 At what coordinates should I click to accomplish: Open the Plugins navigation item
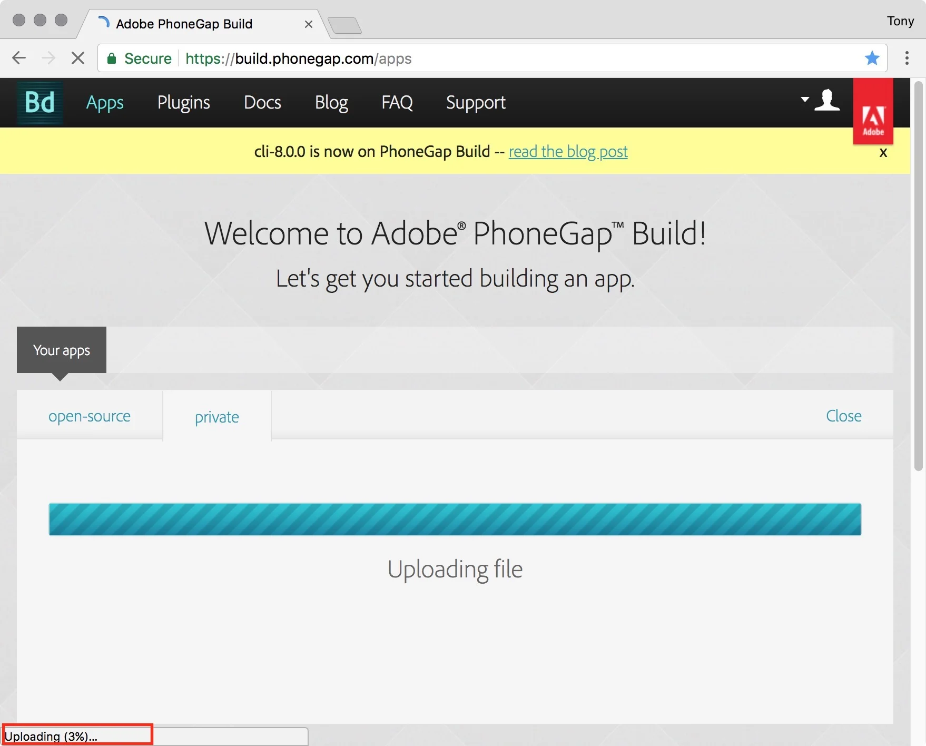tap(184, 103)
